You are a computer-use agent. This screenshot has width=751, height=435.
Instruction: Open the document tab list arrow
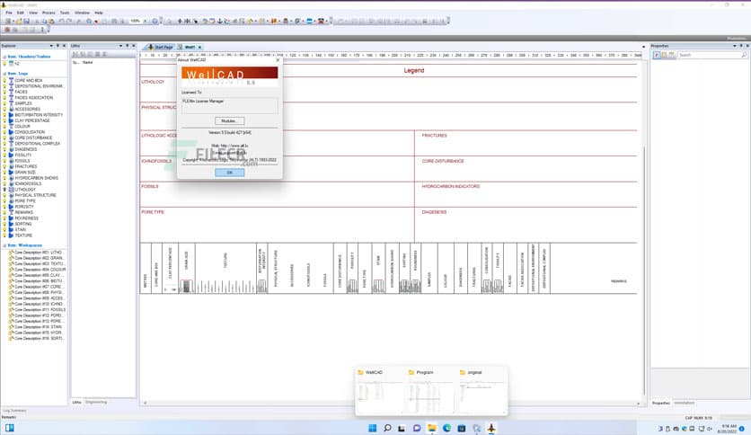(643, 47)
